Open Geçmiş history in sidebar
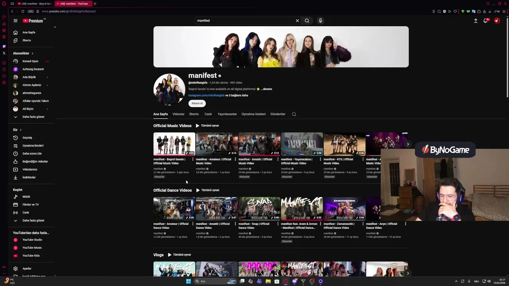This screenshot has height=286, width=509. pyautogui.click(x=28, y=138)
